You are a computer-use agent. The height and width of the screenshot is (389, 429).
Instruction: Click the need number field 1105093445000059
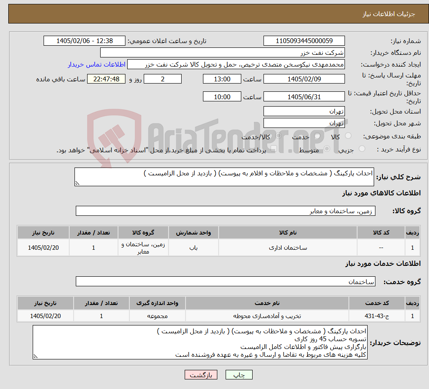click(304, 41)
